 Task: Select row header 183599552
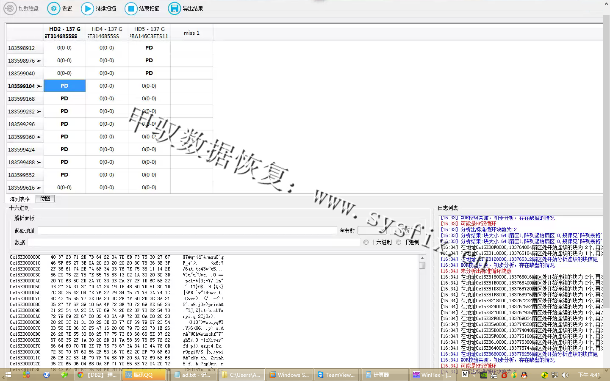(x=25, y=175)
